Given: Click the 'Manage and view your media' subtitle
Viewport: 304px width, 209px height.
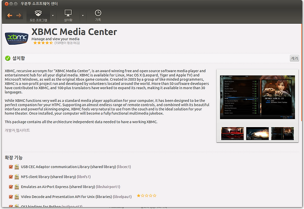Looking at the screenshot, I should [x=55, y=39].
